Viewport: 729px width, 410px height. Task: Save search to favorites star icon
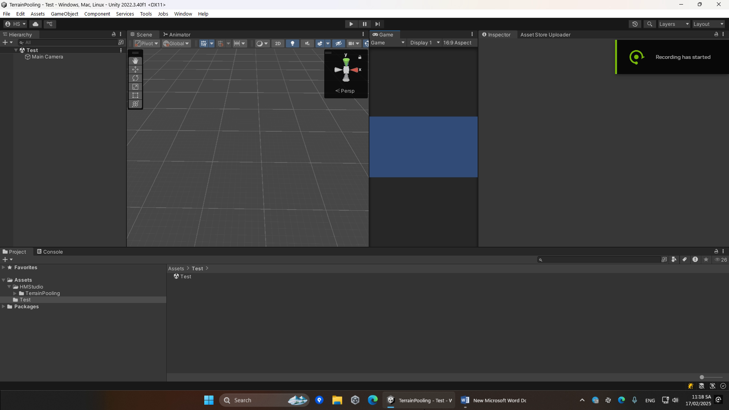pos(706,260)
